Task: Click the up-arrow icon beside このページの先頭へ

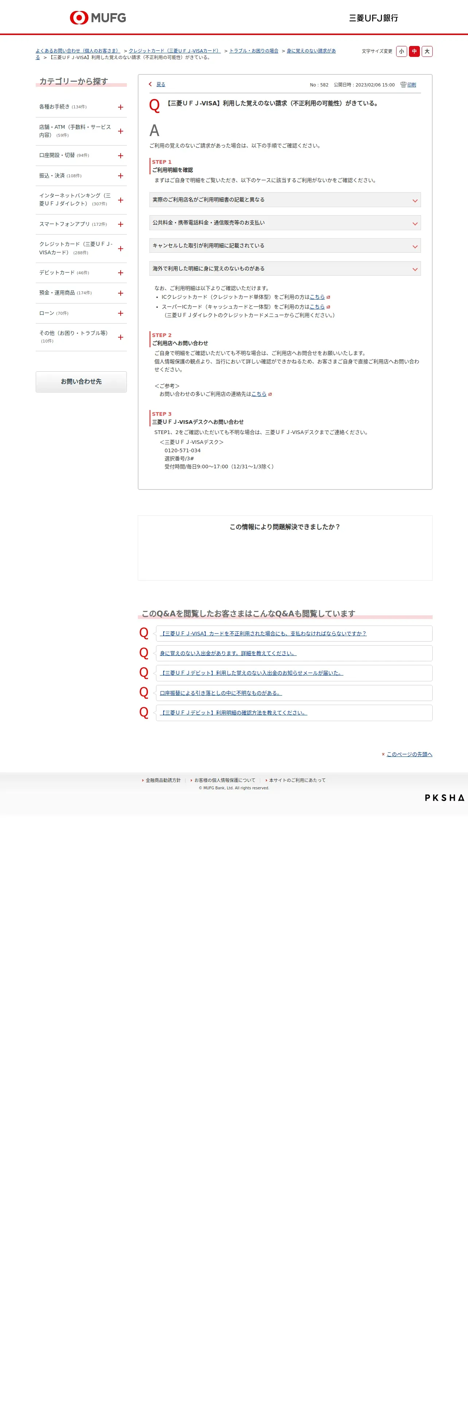Action: [x=383, y=754]
